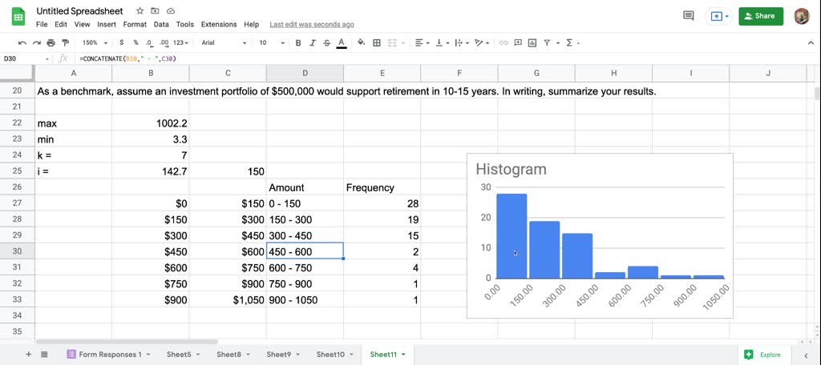Expand the Arial font dropdown
821x365 pixels.
coord(224,42)
